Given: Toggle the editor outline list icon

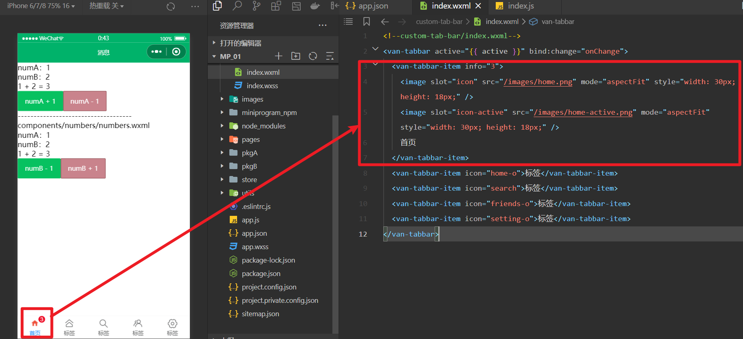Looking at the screenshot, I should click(x=348, y=22).
